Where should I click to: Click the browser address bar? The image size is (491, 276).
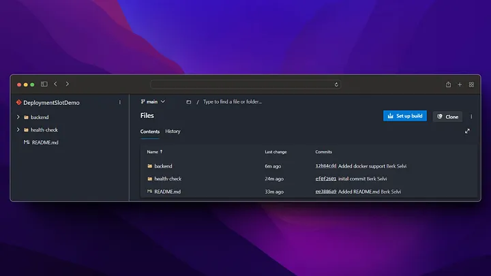coord(245,85)
